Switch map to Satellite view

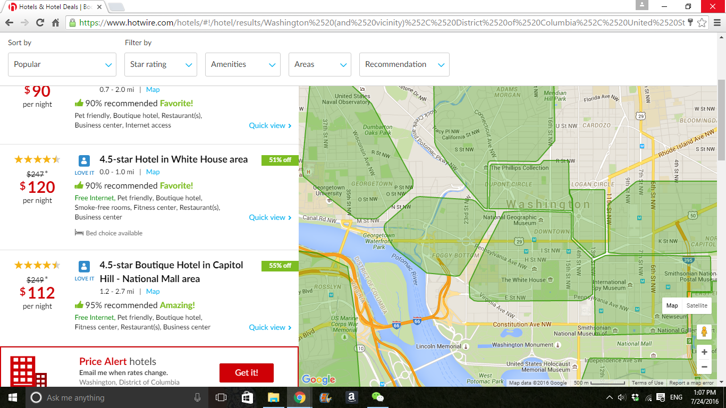point(696,305)
